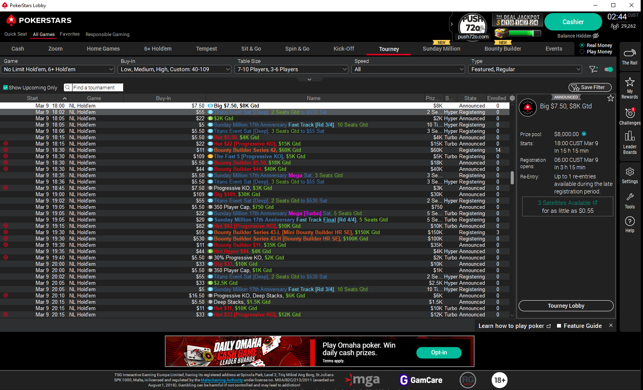Open Quick Seat menu item

(16, 34)
